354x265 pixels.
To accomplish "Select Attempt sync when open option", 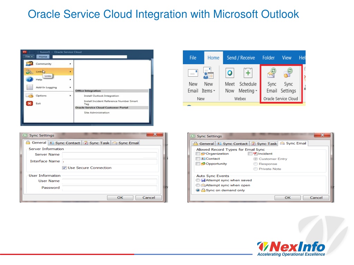I will click(198, 185).
